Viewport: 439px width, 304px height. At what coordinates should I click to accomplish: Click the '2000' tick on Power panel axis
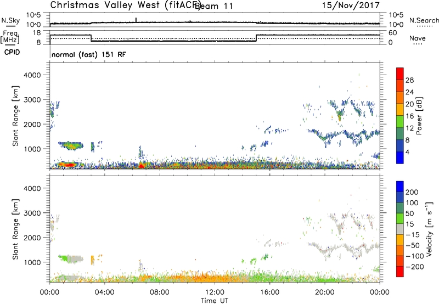32,124
